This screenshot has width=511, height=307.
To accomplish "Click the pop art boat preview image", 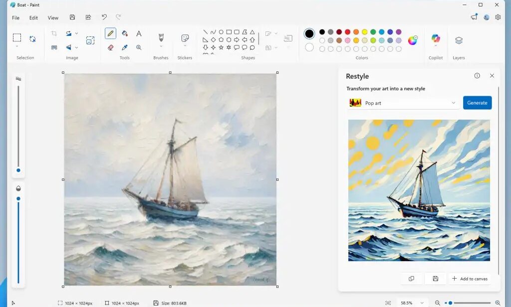I will [x=419, y=190].
